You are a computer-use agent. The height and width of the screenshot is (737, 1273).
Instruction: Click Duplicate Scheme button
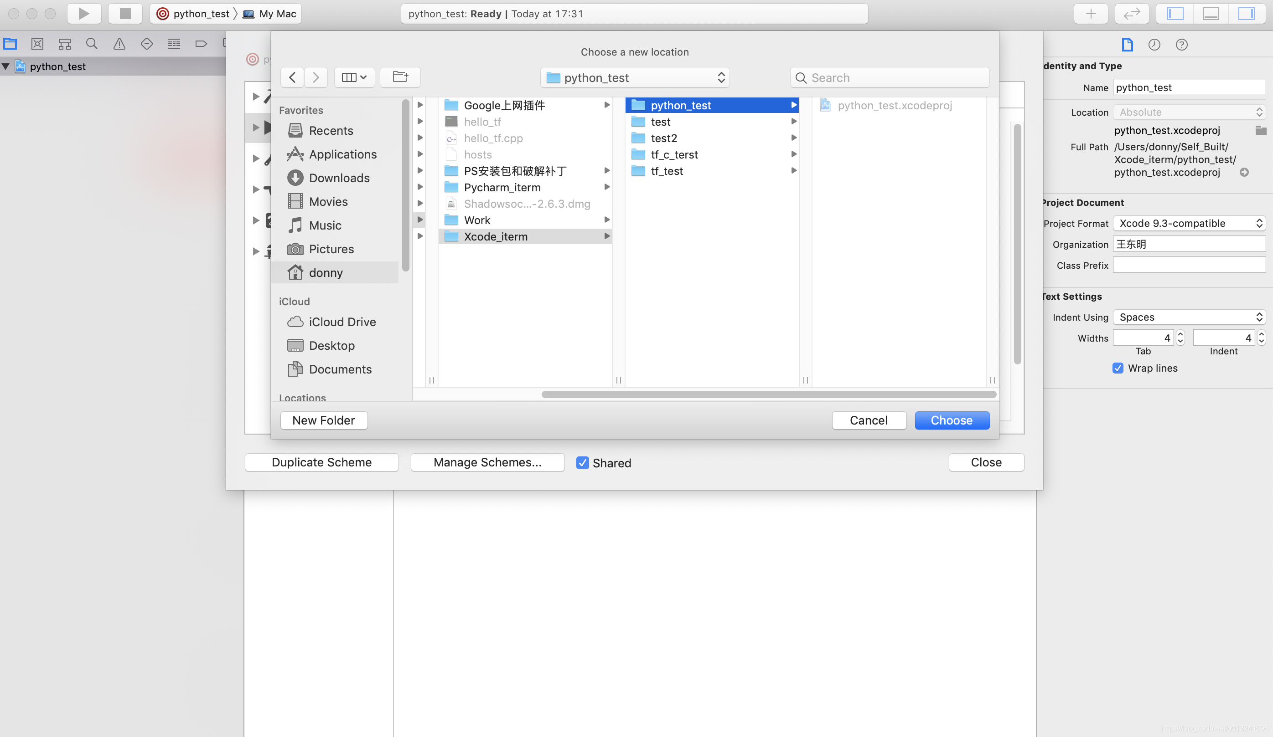click(321, 462)
